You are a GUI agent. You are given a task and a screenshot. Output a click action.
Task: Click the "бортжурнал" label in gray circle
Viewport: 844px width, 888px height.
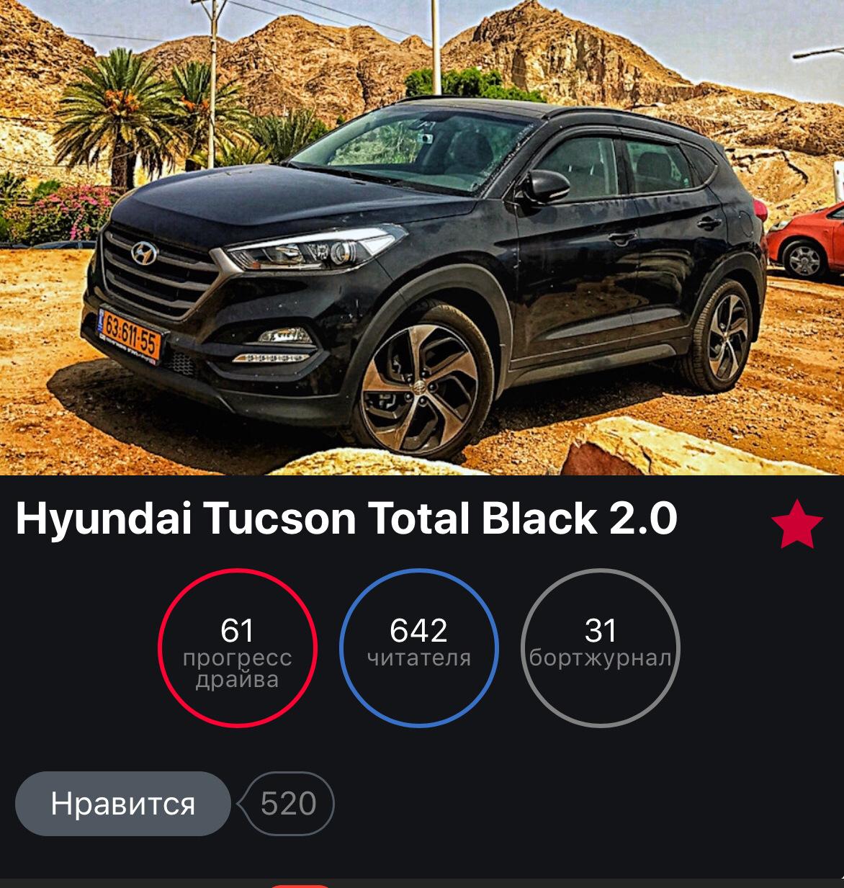(601, 658)
